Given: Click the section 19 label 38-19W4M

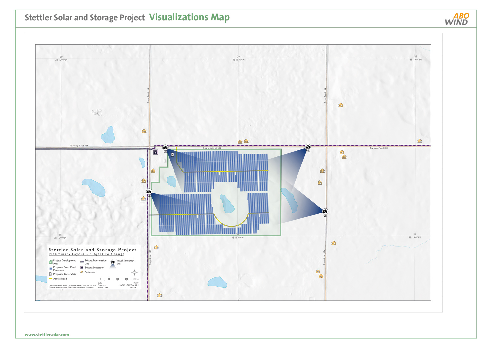Looking at the screenshot, I should pyautogui.click(x=60, y=238).
